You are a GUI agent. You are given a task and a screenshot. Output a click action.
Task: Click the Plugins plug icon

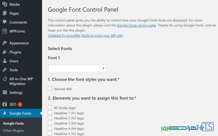[x=5, y=52]
